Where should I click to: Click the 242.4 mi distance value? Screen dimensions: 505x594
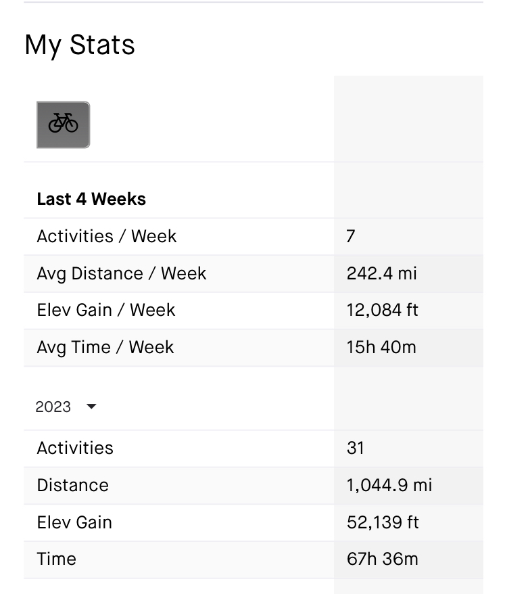coord(381,273)
